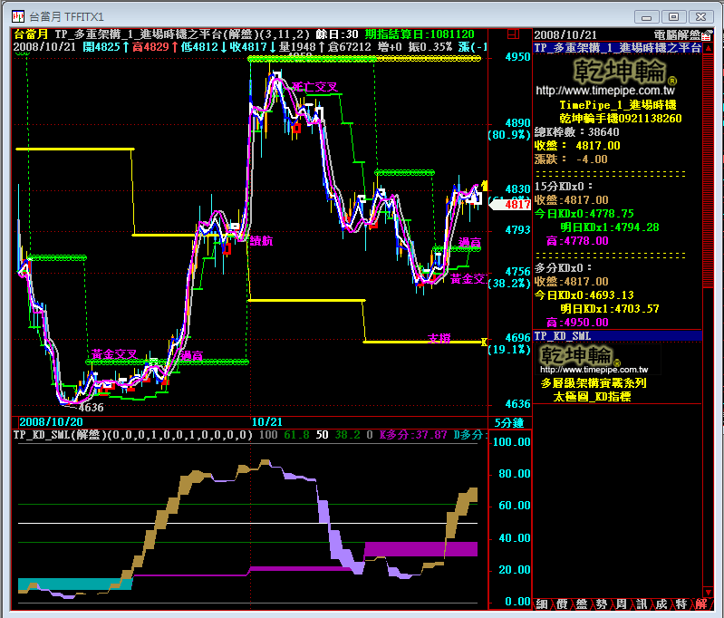Viewport: 724px width, 618px height.
Task: Open the timepipe.com.tw link in top logo
Action: [605, 90]
